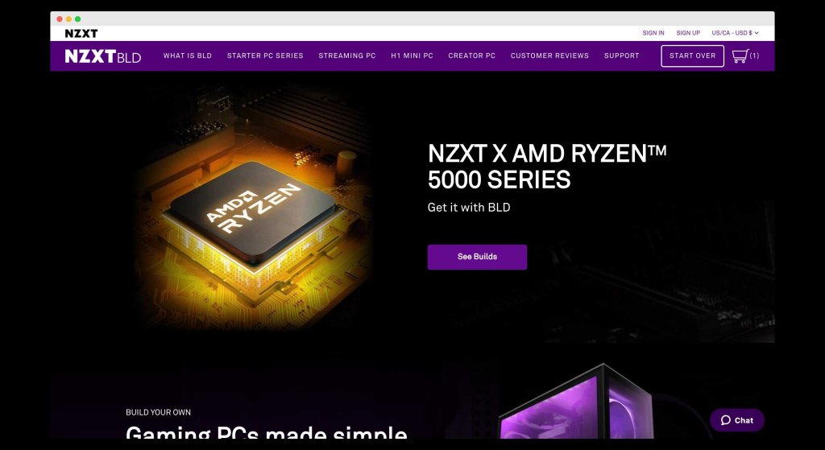
Task: Open the Support page
Action: [x=621, y=56]
